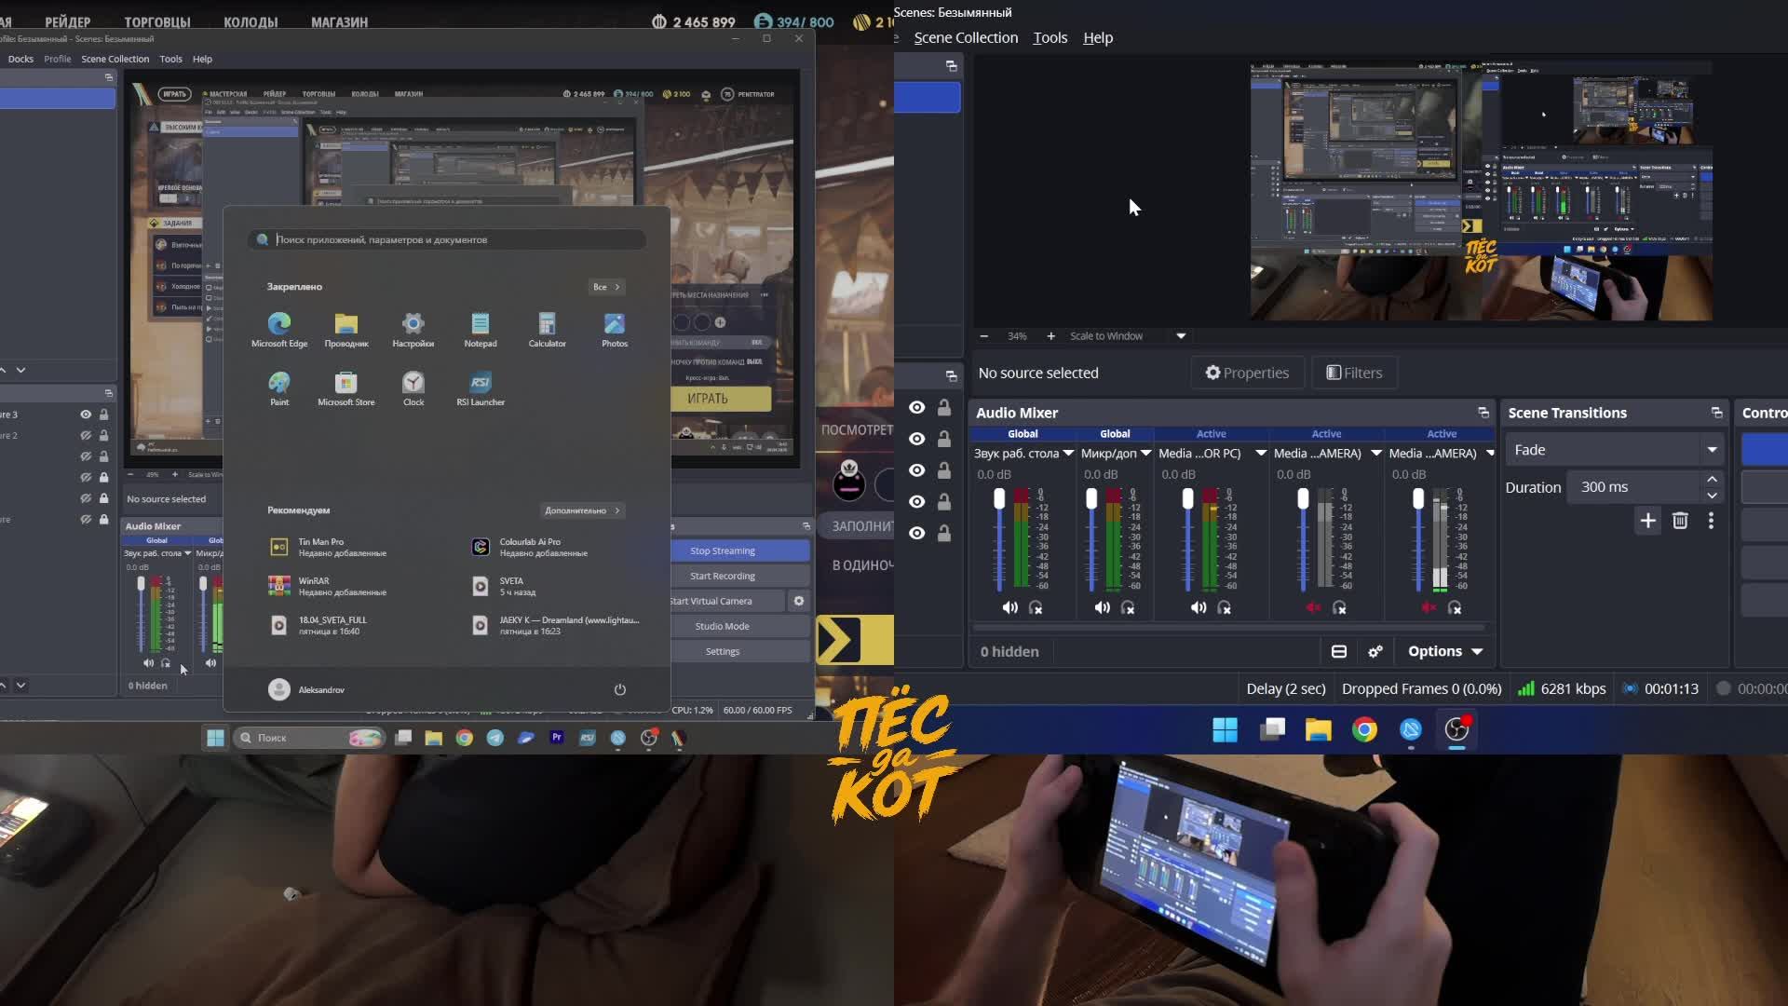The width and height of the screenshot is (1788, 1006).
Task: Expand the Fade transition dropdown
Action: coord(1712,450)
